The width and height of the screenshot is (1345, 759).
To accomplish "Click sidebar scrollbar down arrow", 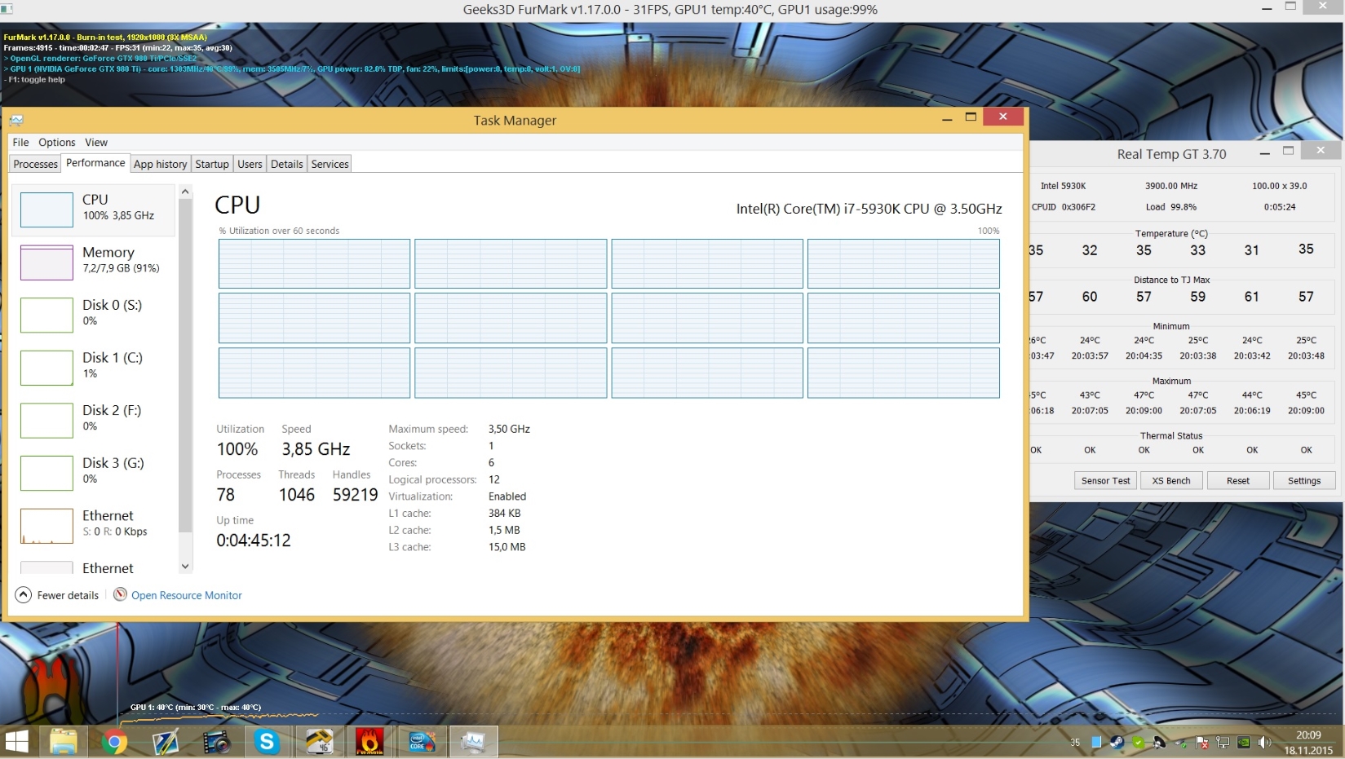I will click(x=185, y=566).
